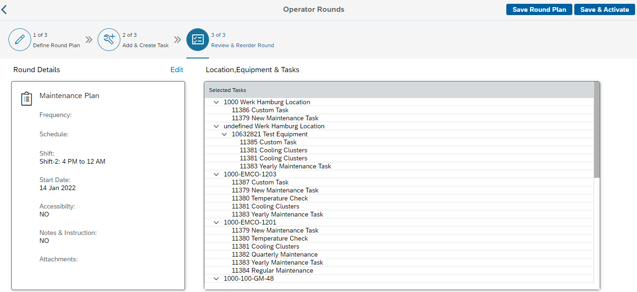Viewport: 637px width, 292px height.
Task: Click the back arrow icon
Action: [x=4, y=9]
